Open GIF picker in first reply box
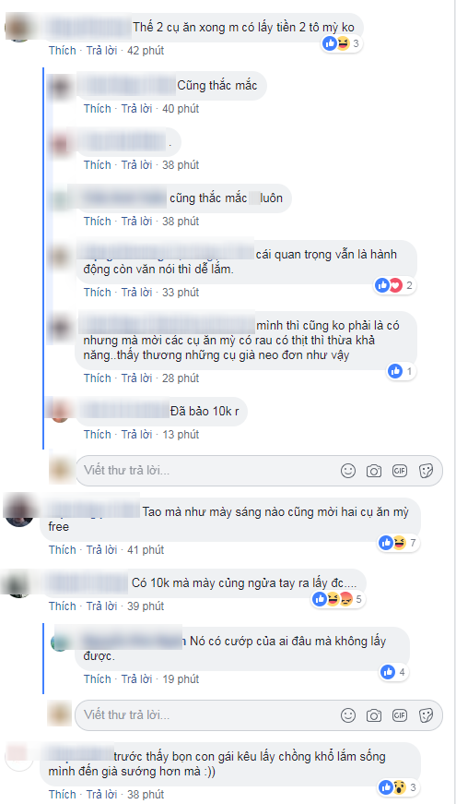 [400, 471]
